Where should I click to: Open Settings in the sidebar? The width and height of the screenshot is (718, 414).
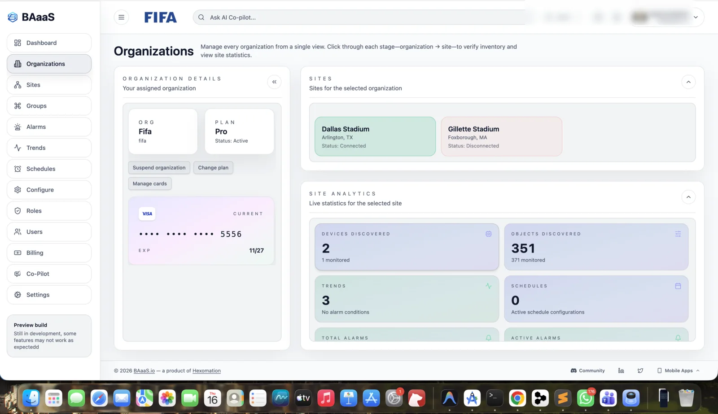(49, 295)
